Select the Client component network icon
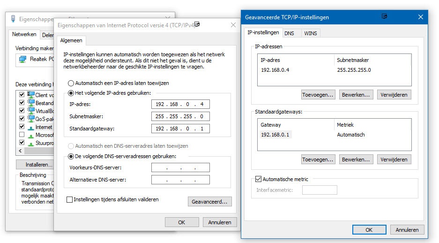The height and width of the screenshot is (243, 439). (x=31, y=95)
